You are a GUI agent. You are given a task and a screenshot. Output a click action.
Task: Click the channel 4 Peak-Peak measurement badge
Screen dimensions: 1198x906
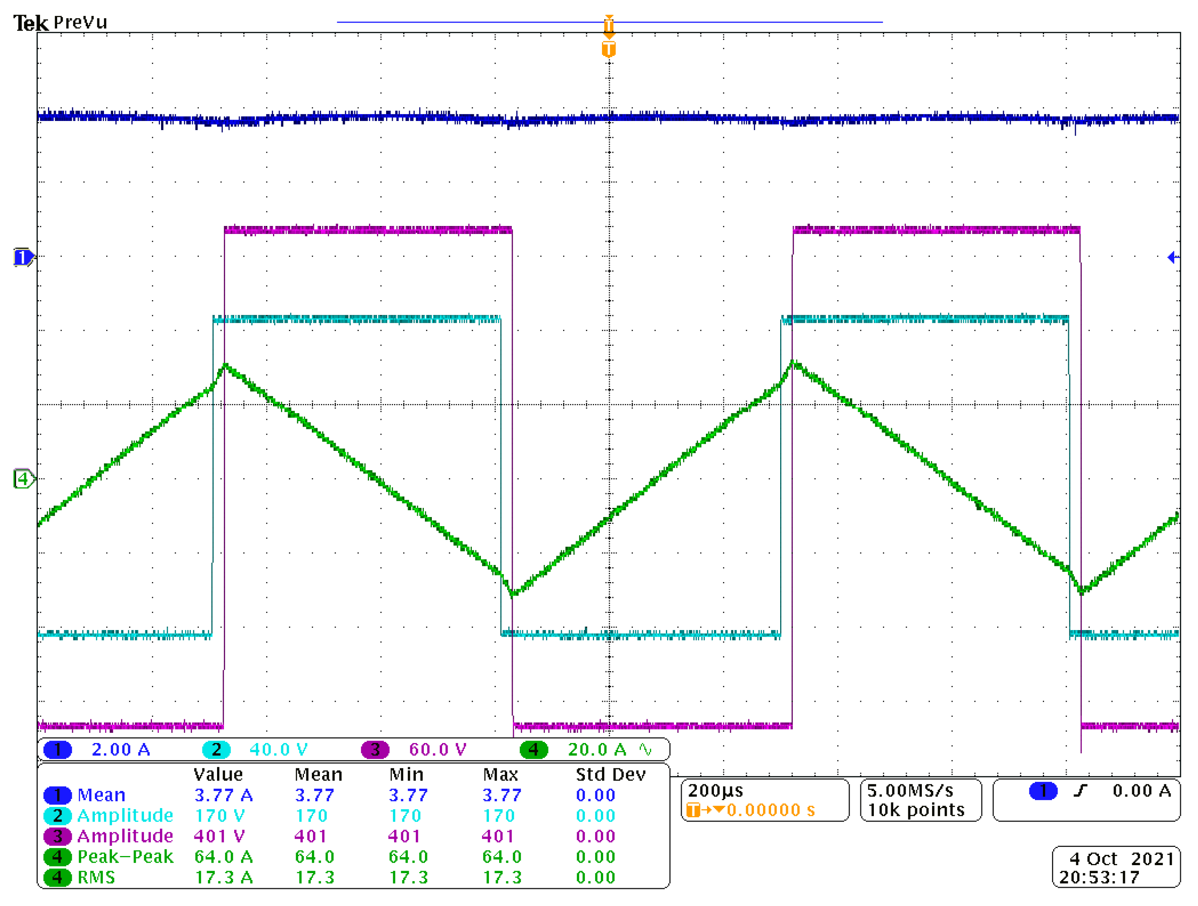tap(58, 857)
